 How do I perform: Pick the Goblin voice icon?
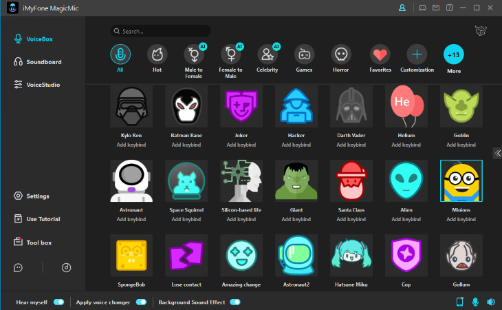tap(461, 106)
